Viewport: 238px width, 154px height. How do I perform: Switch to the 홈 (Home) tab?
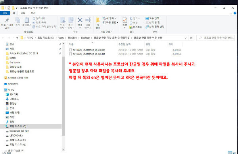[14, 13]
